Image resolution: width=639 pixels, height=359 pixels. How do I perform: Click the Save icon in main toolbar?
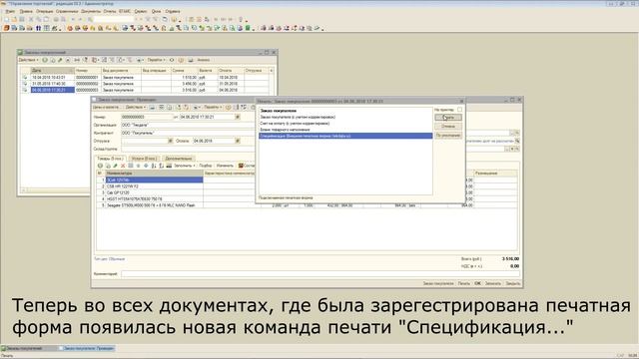click(x=22, y=20)
